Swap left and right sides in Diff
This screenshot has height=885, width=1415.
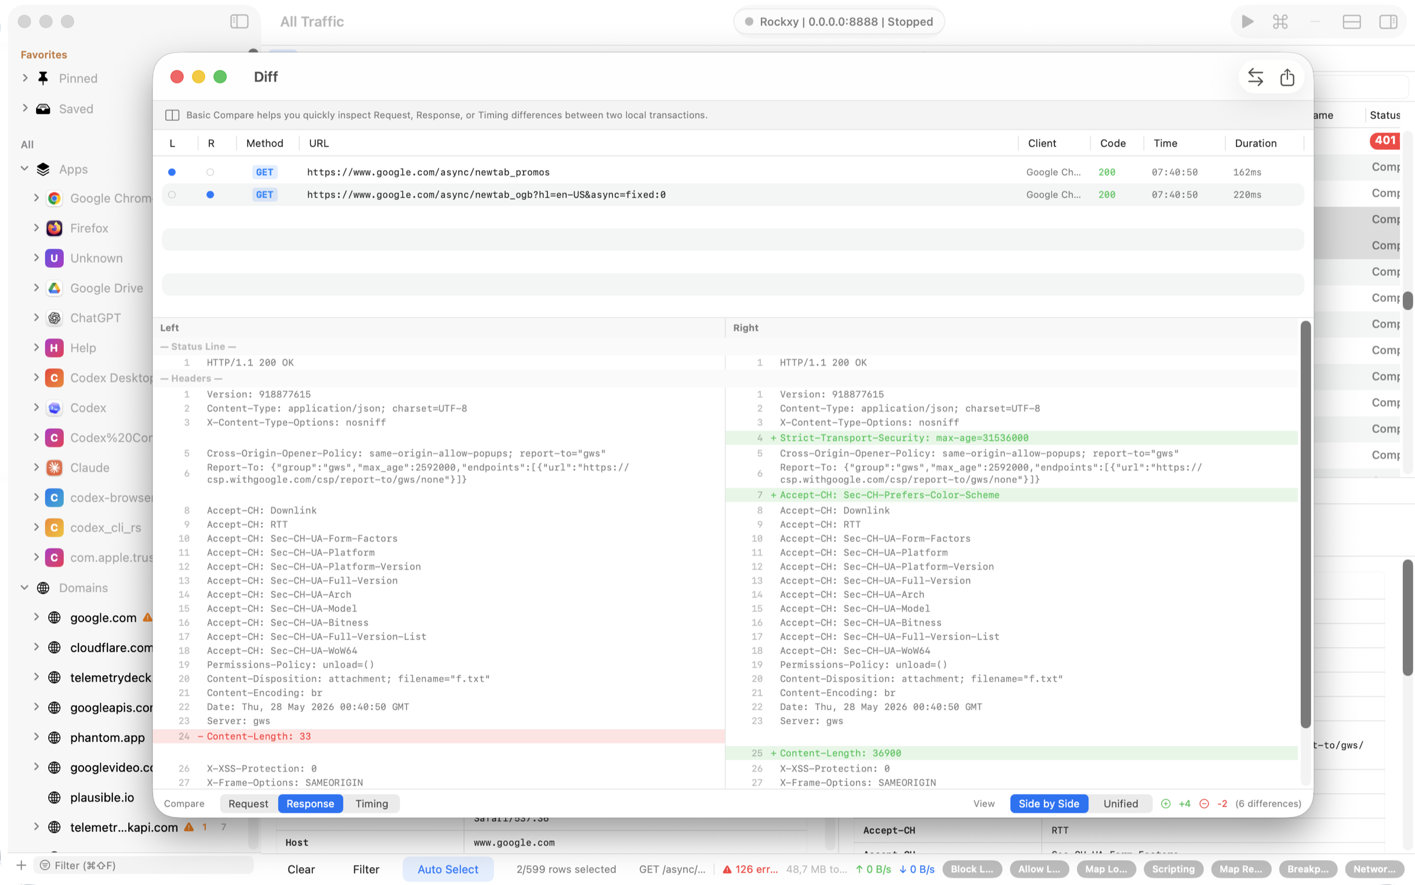pos(1255,77)
